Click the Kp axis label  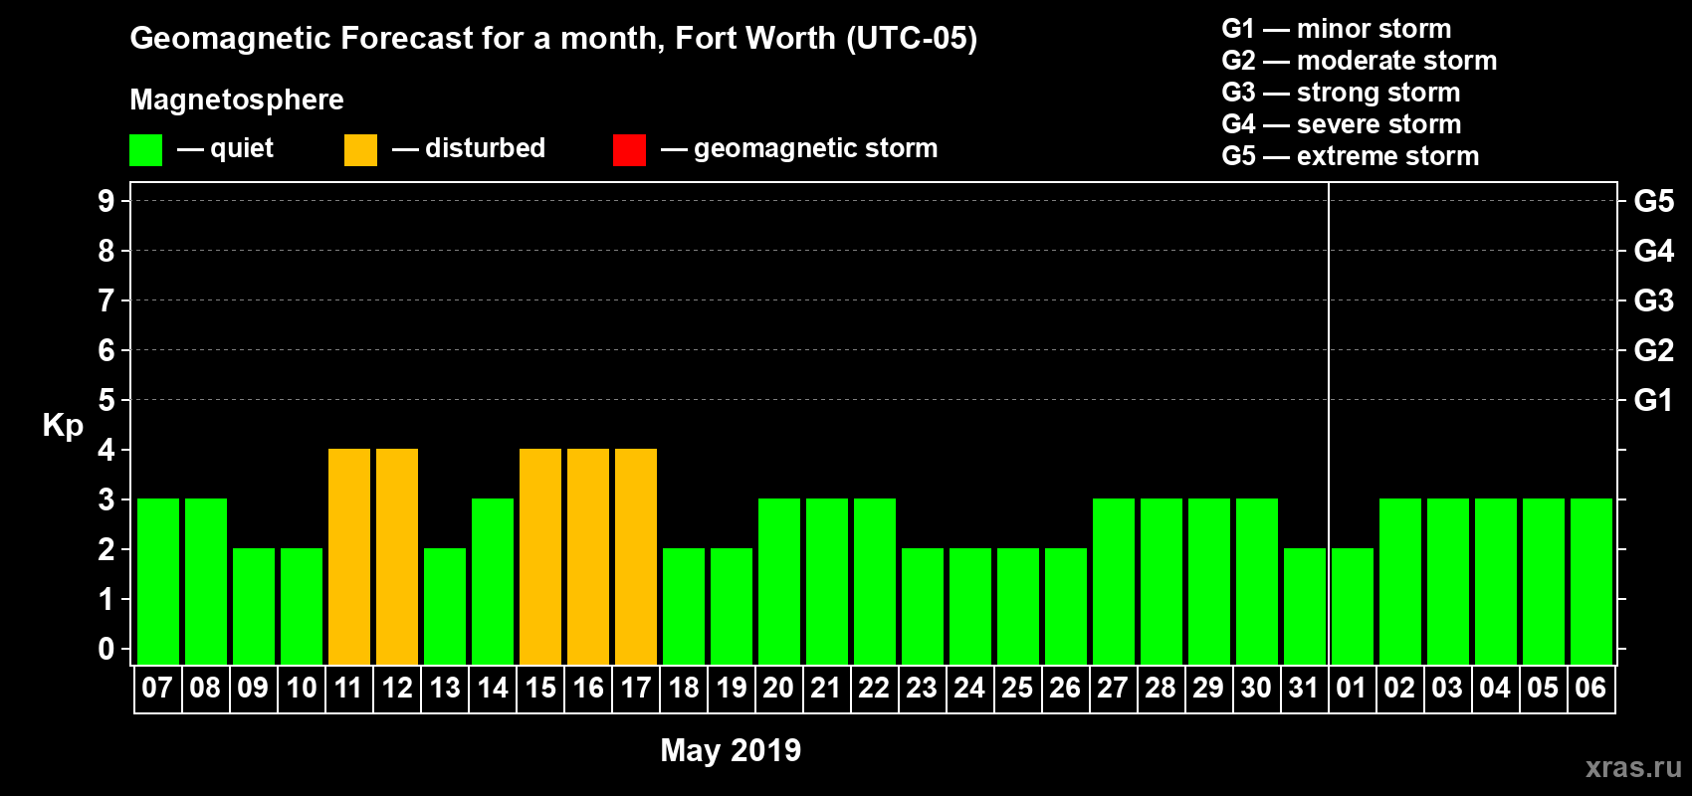coord(63,426)
